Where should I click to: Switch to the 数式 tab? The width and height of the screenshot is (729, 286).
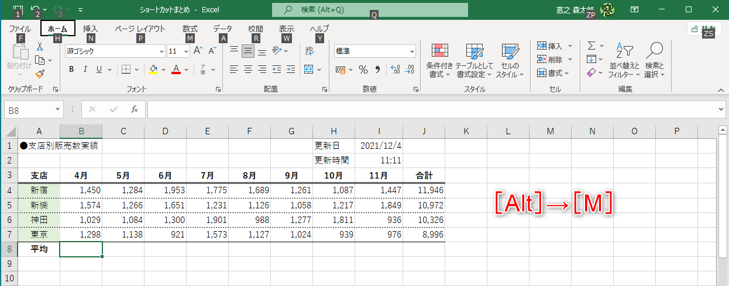tap(190, 29)
